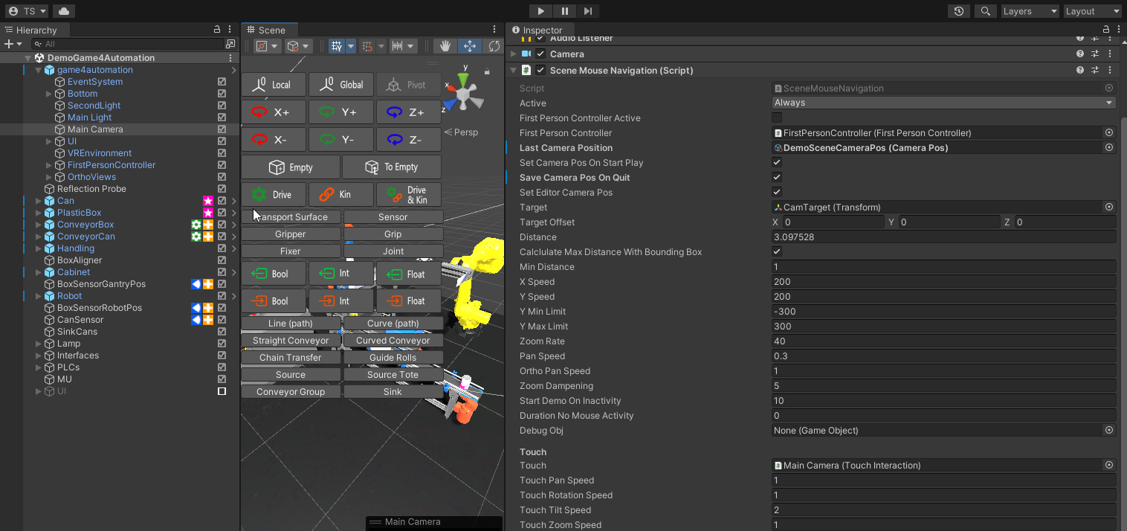Click the global search magnifier icon
The width and height of the screenshot is (1127, 531).
[x=985, y=11]
